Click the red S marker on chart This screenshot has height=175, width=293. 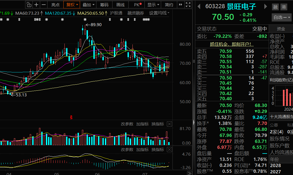[71, 117]
